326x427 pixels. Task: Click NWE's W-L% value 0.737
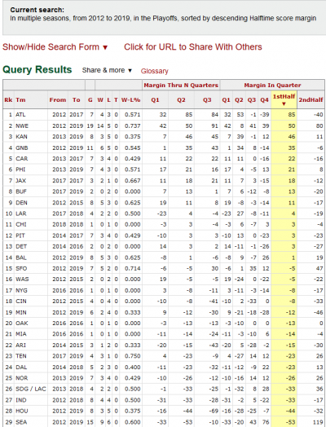(132, 125)
